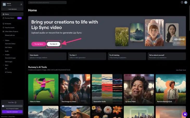Click the Home icon in sidebar
Image resolution: width=190 pixels, height=118 pixels.
pos(3,14)
